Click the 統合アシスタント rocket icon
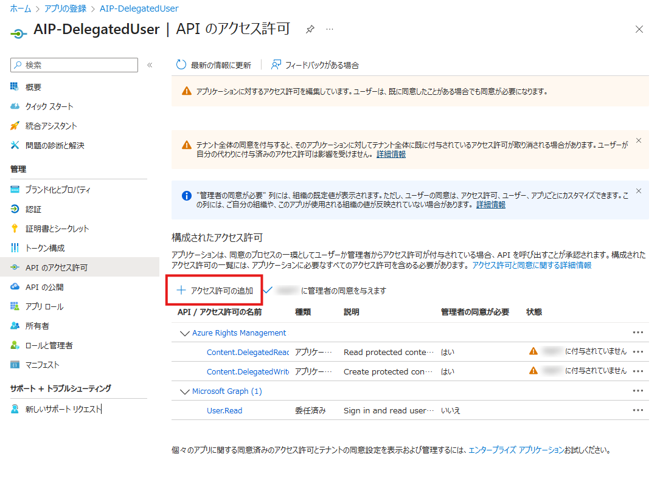The image size is (660, 479). 15,125
